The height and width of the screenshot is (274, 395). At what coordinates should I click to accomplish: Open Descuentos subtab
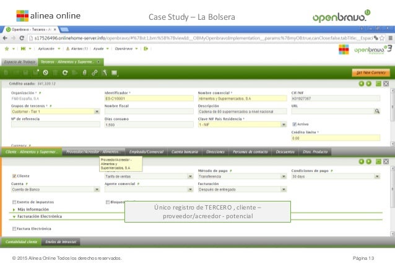click(285, 152)
